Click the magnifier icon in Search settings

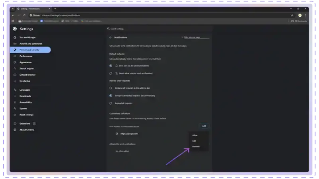108,29
